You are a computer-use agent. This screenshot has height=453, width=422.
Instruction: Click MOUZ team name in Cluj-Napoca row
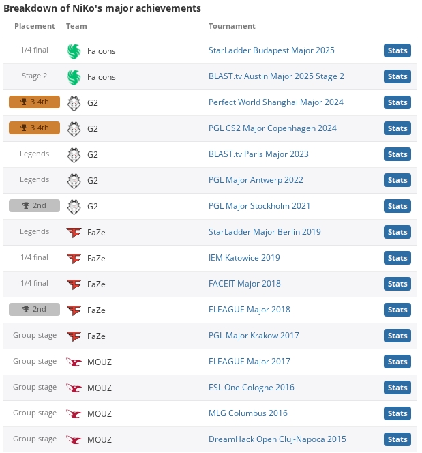coord(100,440)
